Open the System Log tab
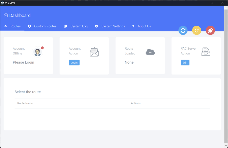Screen dimensions: 228x148 click(76, 26)
